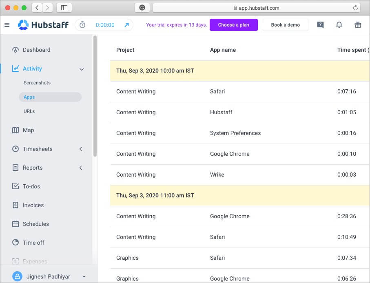
Task: Open Map in the sidebar
Action: pos(28,130)
